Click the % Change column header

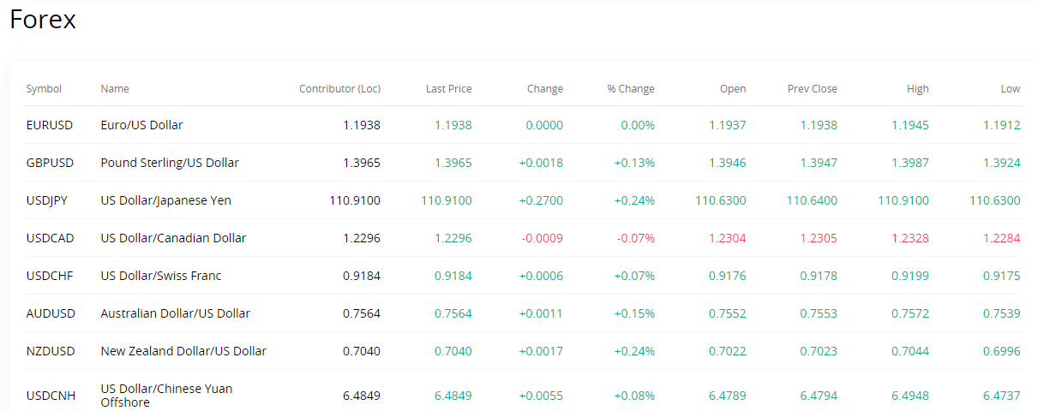click(631, 89)
